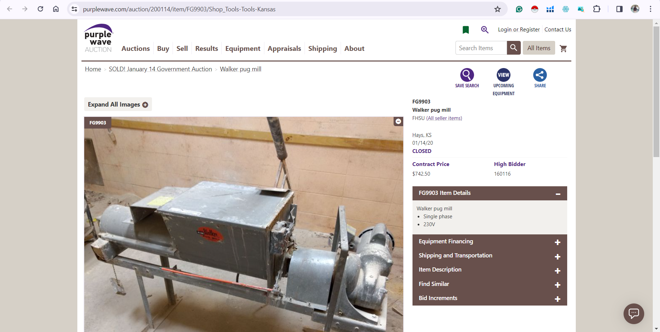Viewport: 660px width, 332px height.
Task: Click the Hays, KS location text
Action: point(422,135)
